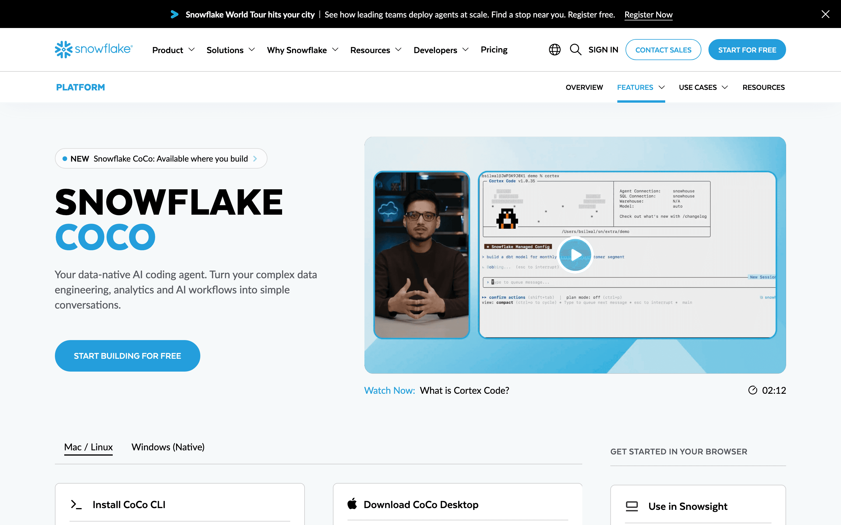Open the language globe selector

(555, 50)
